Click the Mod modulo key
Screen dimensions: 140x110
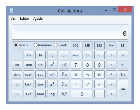41,94
